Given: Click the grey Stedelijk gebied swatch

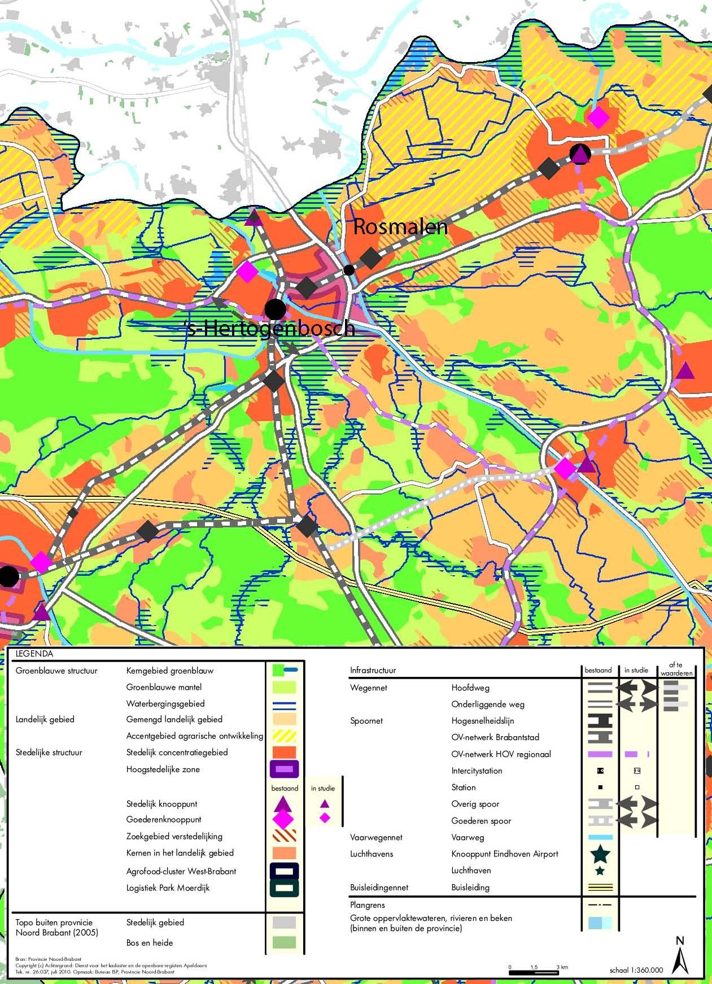Looking at the screenshot, I should (285, 922).
